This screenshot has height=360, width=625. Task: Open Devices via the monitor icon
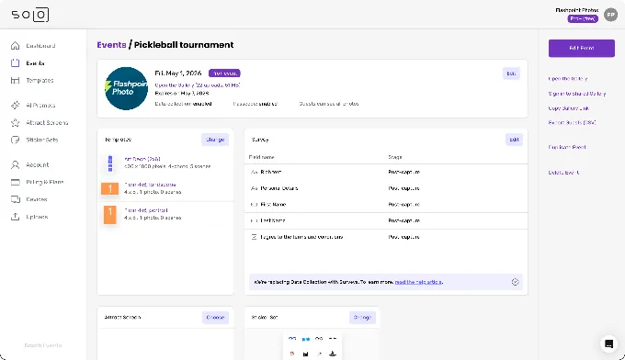point(15,199)
